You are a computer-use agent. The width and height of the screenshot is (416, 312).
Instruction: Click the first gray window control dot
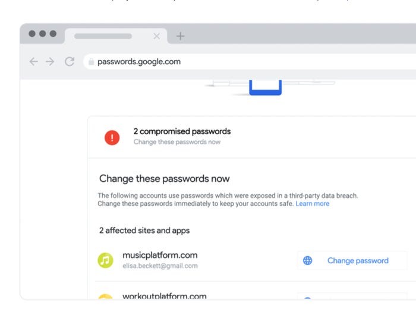coord(32,34)
